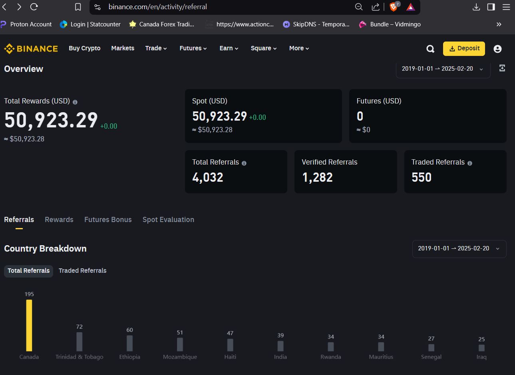Viewport: 515px width, 375px height.
Task: Click the Canada bar in the chart
Action: point(29,325)
